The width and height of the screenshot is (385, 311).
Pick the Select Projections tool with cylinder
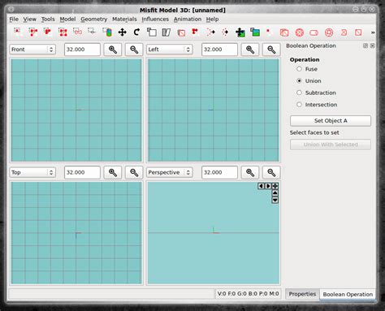[x=107, y=32]
